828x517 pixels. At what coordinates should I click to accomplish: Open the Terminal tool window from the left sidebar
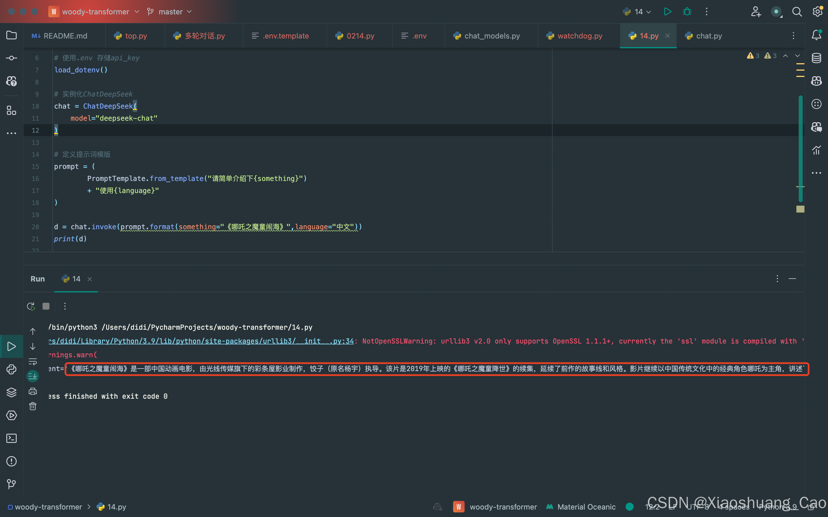tap(11, 438)
